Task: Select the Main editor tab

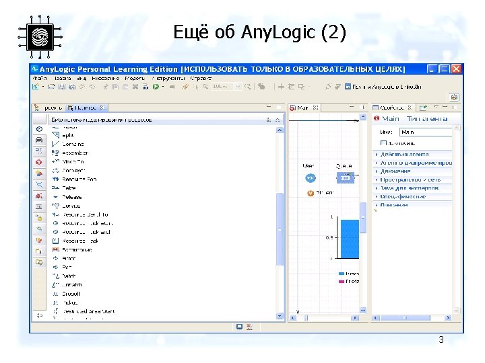Action: coord(303,108)
